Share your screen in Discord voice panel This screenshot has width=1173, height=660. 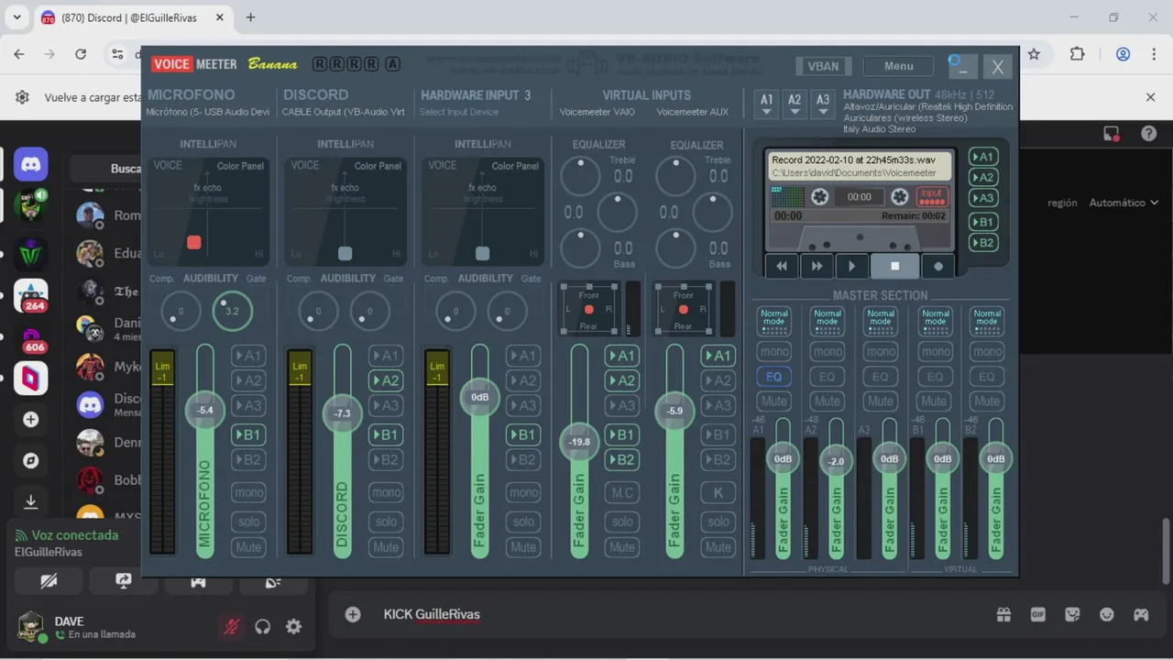click(124, 581)
